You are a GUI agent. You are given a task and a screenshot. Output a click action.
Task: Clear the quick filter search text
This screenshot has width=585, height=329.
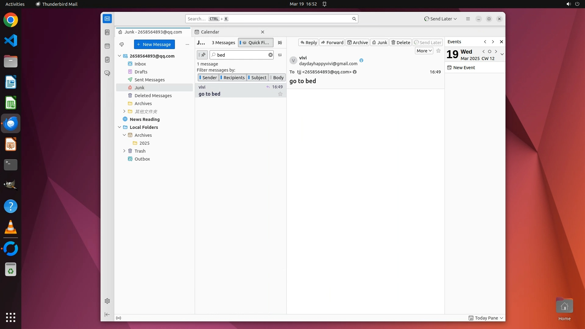point(270,55)
